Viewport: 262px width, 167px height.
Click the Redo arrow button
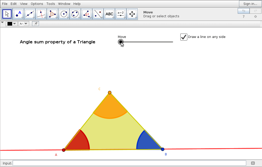click(255, 11)
